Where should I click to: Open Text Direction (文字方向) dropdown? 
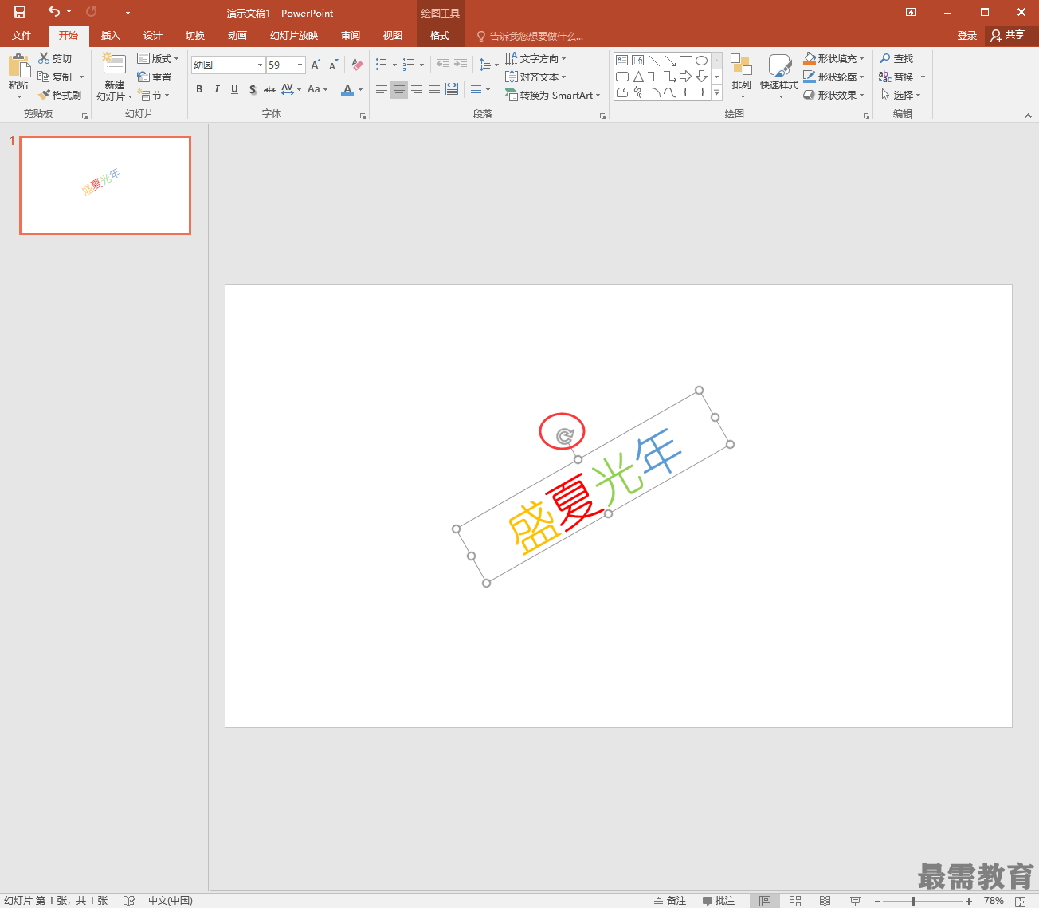(x=535, y=58)
